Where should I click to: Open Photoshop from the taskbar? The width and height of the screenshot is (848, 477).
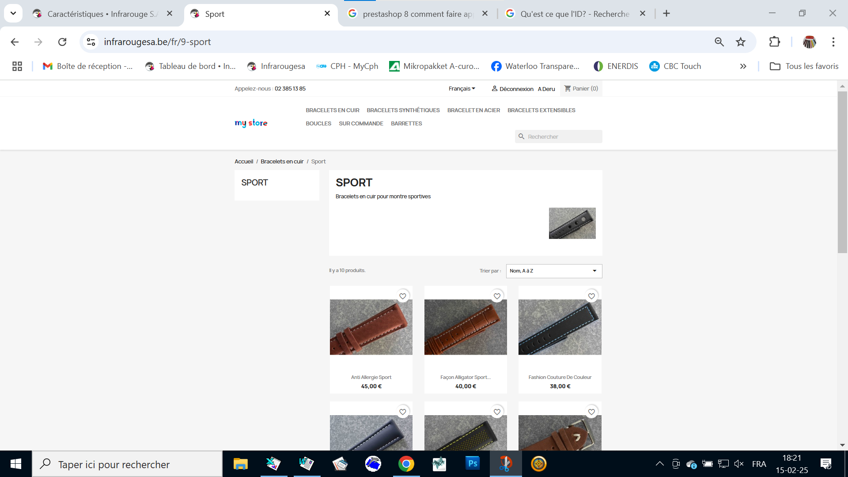pos(472,464)
